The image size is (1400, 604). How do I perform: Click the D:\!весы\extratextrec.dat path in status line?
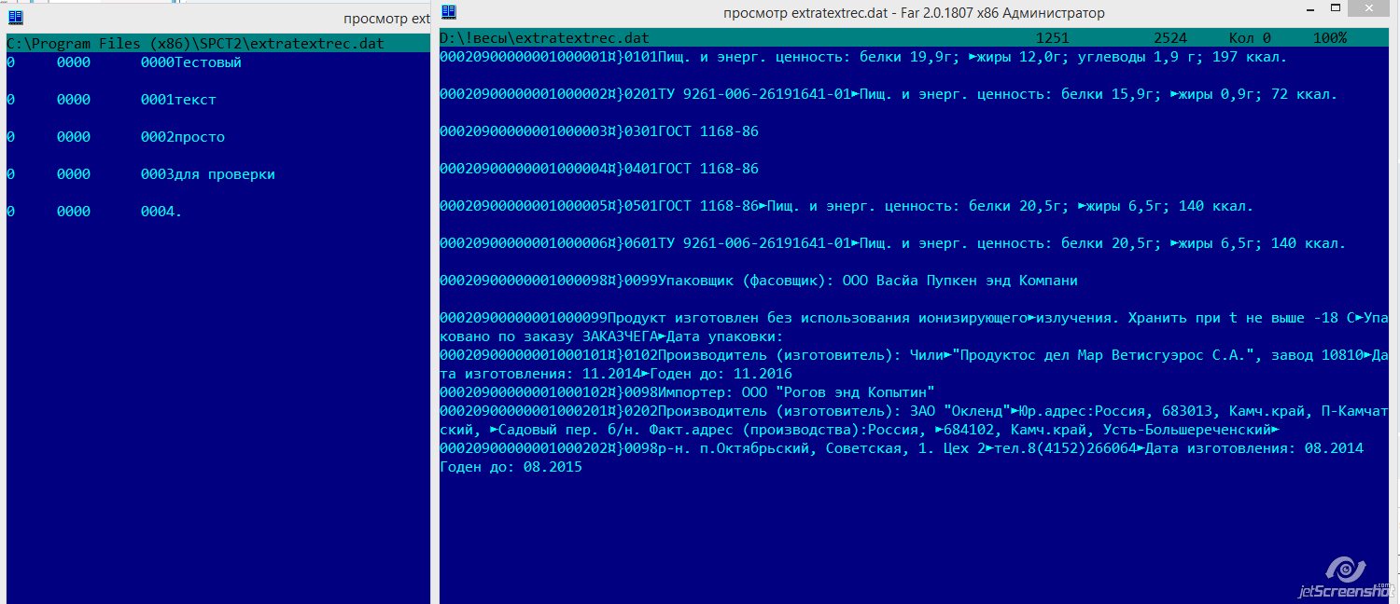(x=544, y=38)
